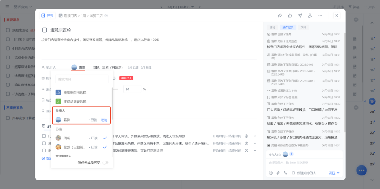Open the 四象限 view dropdown
Screen dimensions: 380x189
click(23, 7)
